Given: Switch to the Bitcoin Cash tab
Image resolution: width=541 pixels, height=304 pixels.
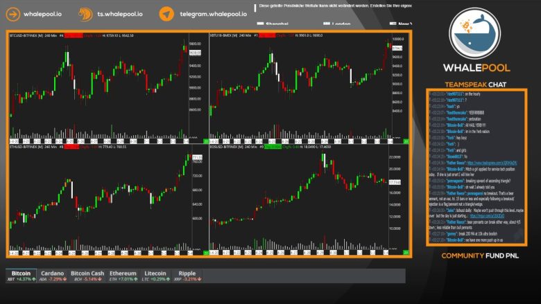Looking at the screenshot, I should point(87,276).
